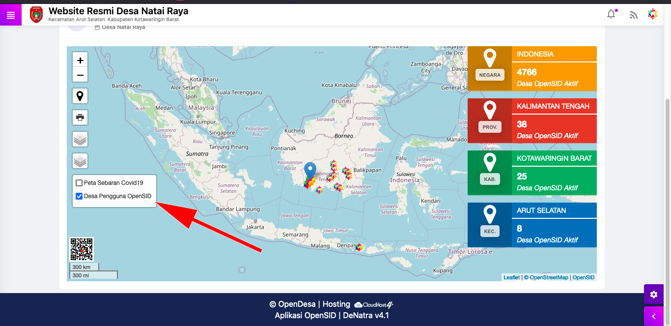
Task: Click the Website Resmi Desa Natai Raya title
Action: [118, 11]
